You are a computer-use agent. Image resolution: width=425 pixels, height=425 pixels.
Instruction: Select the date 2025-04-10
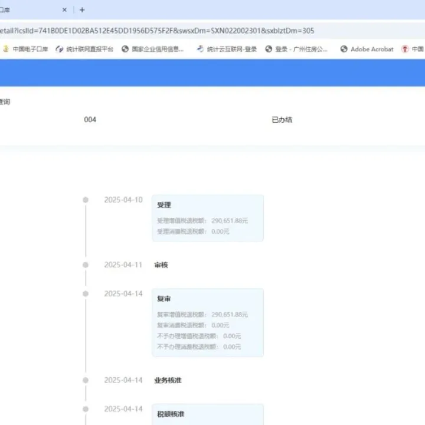point(123,200)
